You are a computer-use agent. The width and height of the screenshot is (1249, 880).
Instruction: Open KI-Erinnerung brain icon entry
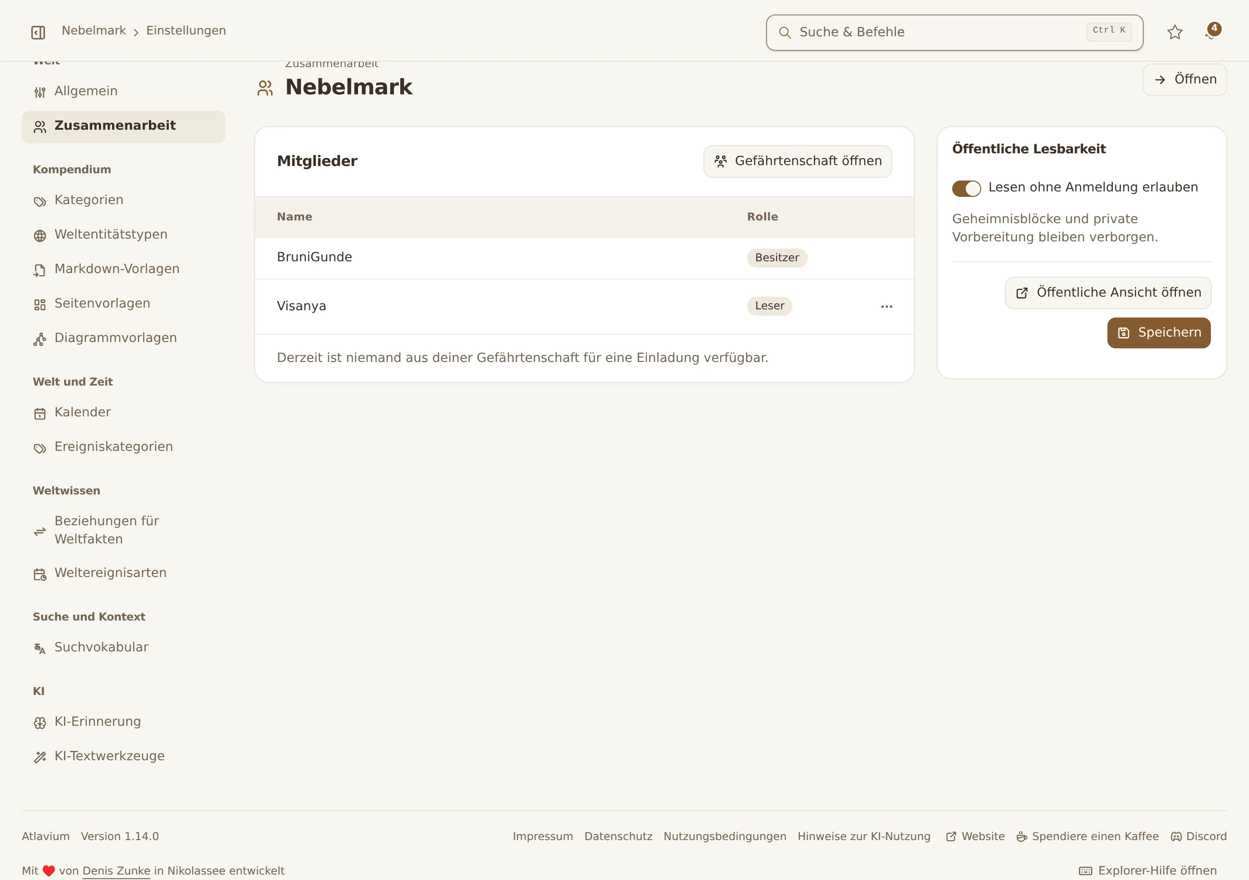point(123,722)
